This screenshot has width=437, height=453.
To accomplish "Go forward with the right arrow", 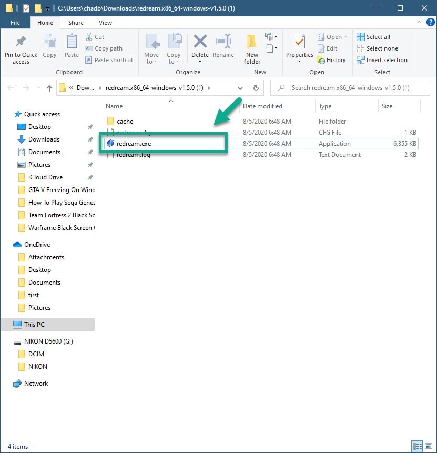I will tap(26, 88).
